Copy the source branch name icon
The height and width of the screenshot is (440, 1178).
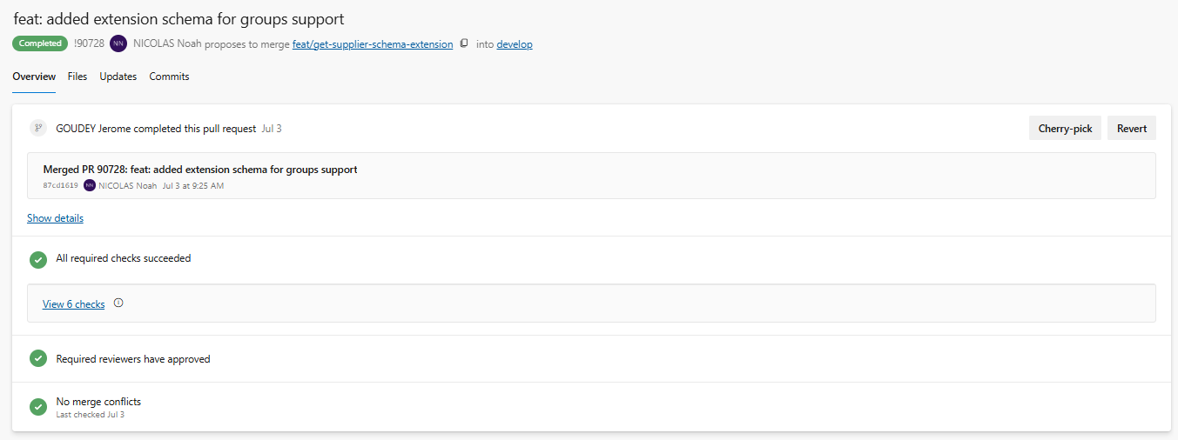pos(464,43)
